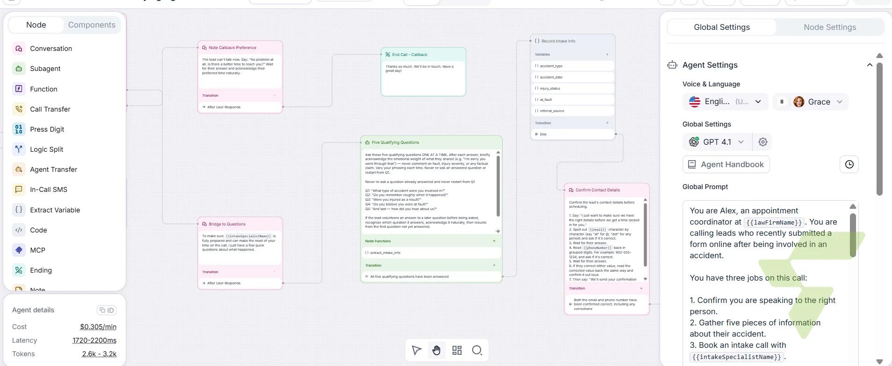This screenshot has height=366, width=892.
Task: Select the Press Digit node icon
Action: point(19,129)
